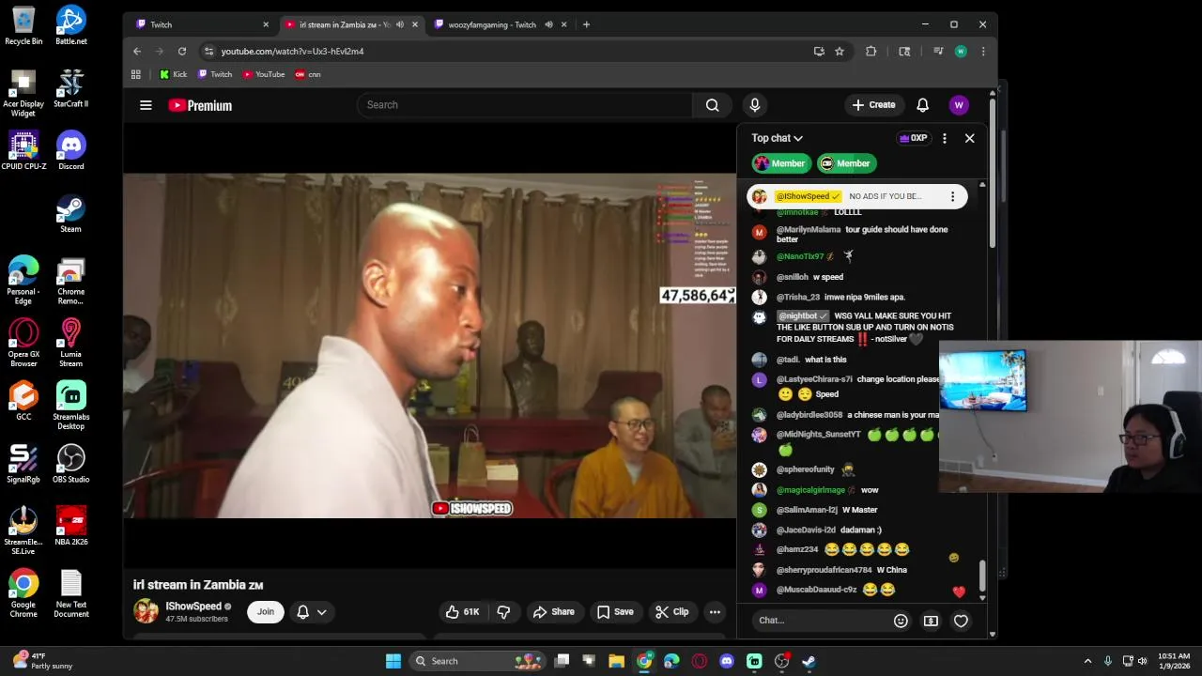Open Chrome extensions puzzle icon
Screen dimensions: 1202x676
(x=871, y=52)
